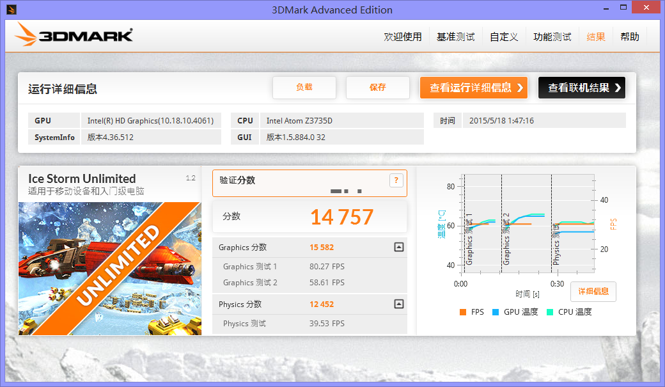
Task: Select the 结果 tab
Action: click(x=595, y=37)
